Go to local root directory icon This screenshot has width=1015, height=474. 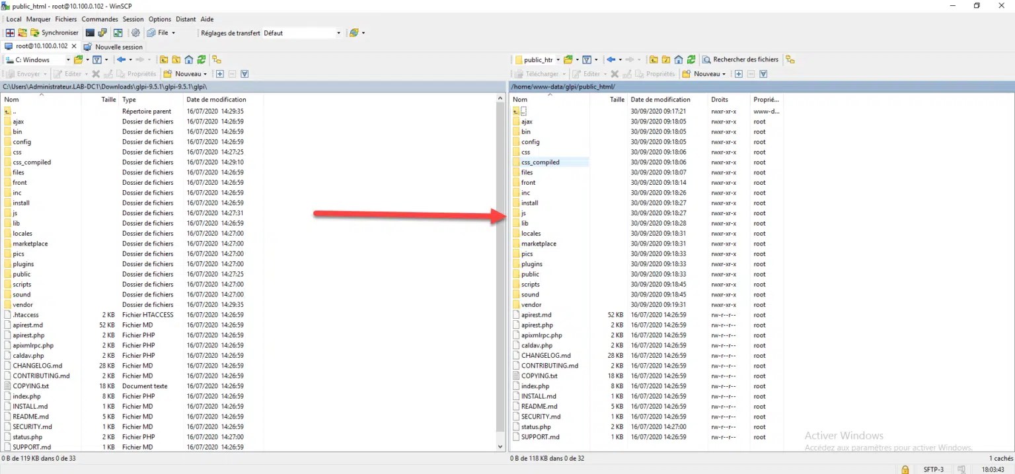tap(176, 59)
